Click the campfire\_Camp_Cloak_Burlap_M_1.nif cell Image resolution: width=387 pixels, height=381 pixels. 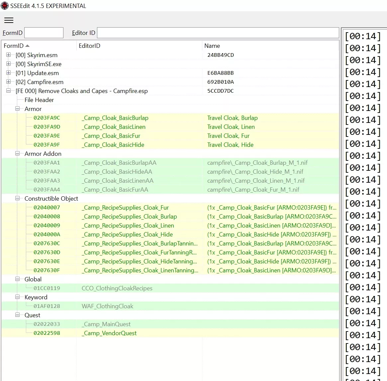257,163
